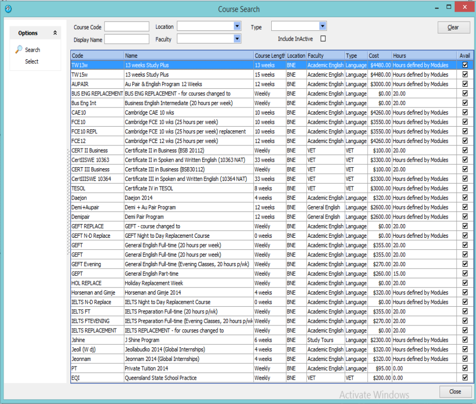Open the Faculty dropdown
Screen dimensions: 476x404
[237, 39]
